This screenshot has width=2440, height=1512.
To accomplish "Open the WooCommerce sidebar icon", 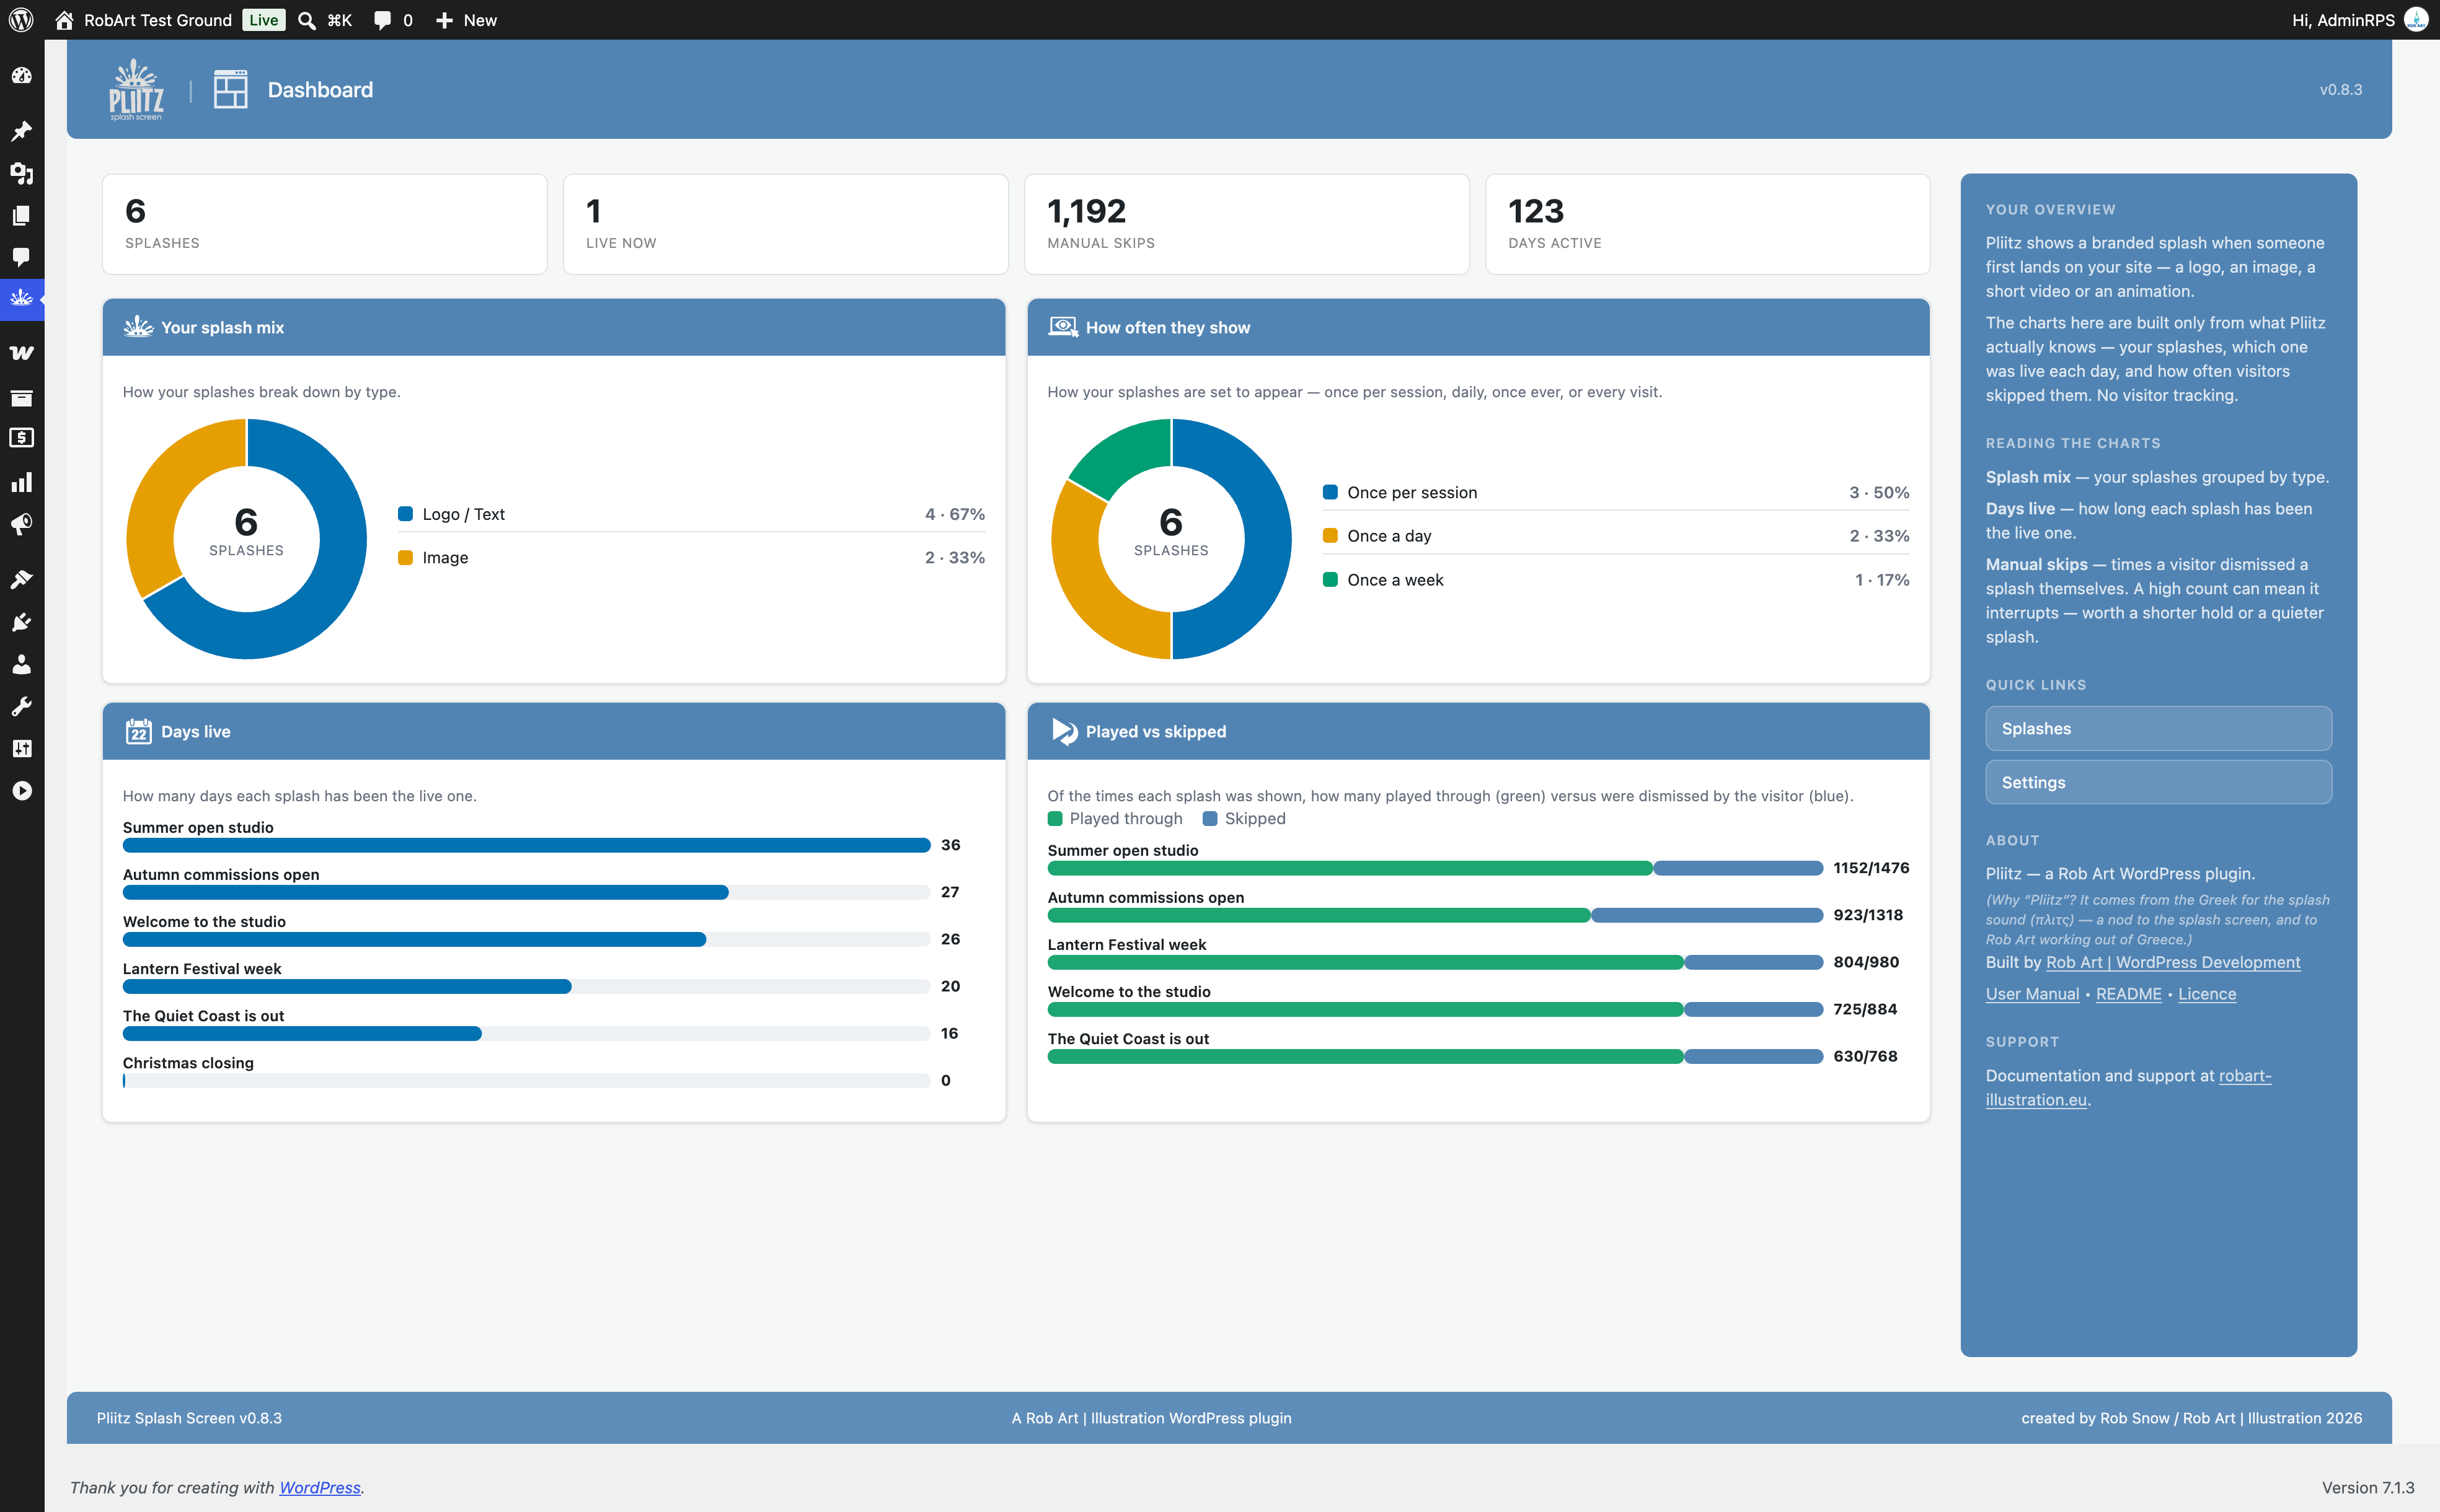I will (21, 353).
